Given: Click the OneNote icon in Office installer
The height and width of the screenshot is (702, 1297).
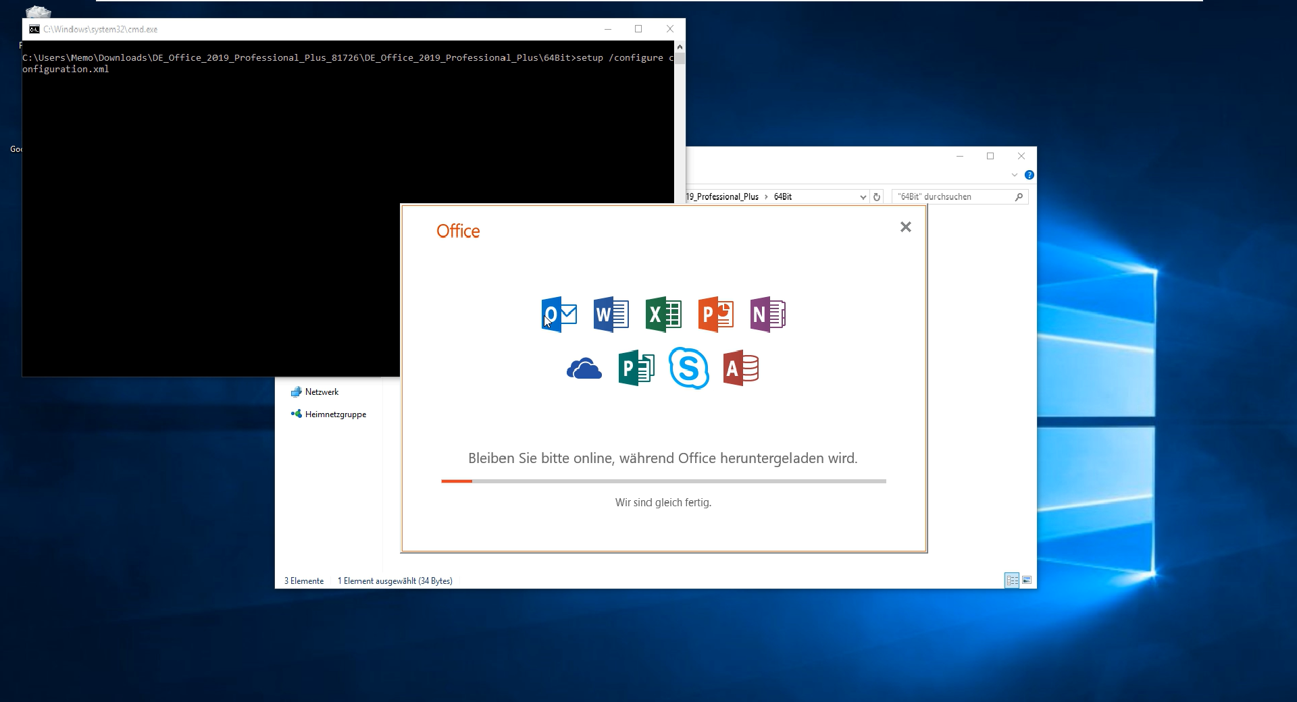Looking at the screenshot, I should click(x=768, y=315).
